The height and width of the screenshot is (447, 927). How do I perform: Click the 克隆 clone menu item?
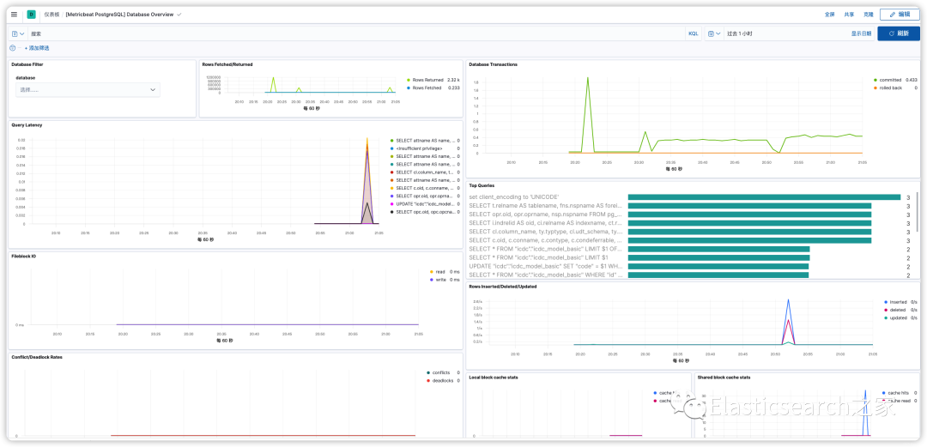click(868, 15)
